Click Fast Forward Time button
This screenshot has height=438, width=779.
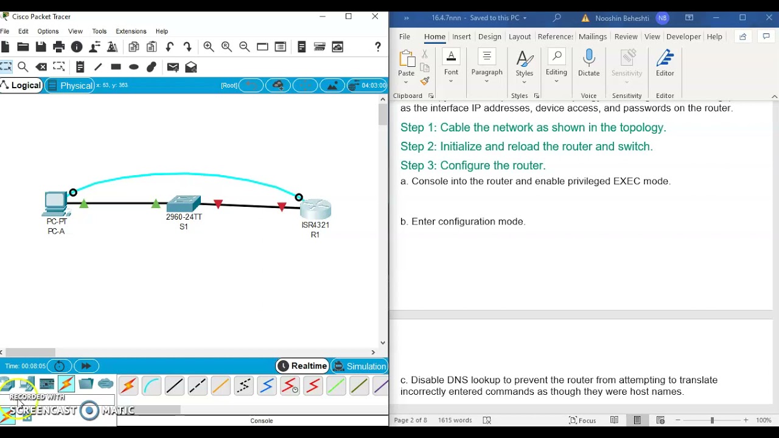pyautogui.click(x=86, y=366)
